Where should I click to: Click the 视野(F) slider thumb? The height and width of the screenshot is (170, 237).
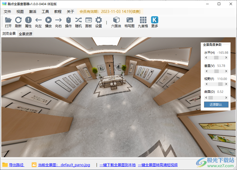pyautogui.click(x=220, y=84)
